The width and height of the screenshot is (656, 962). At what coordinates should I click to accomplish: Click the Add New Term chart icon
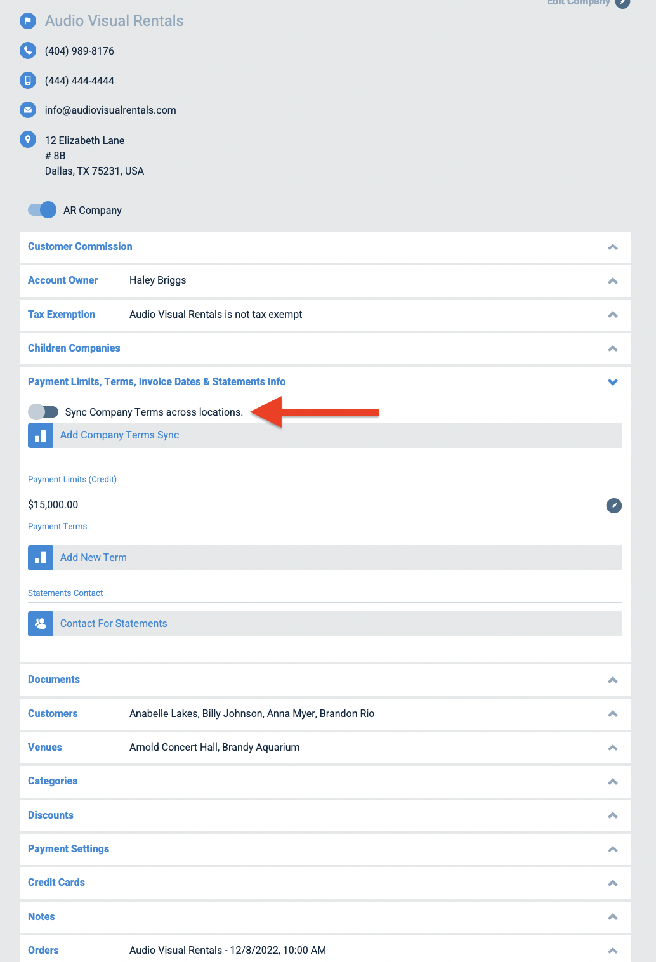[41, 558]
